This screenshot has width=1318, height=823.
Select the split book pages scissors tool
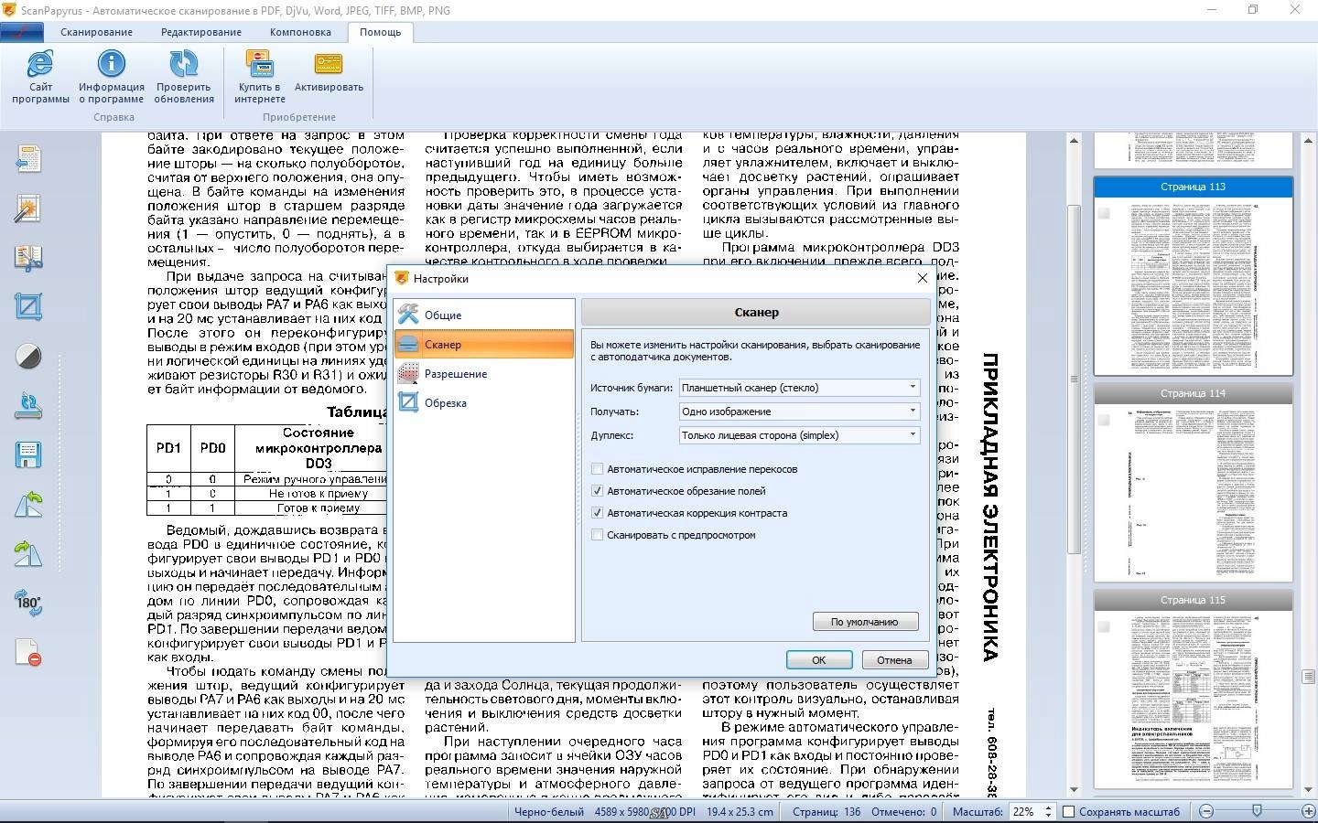[28, 258]
